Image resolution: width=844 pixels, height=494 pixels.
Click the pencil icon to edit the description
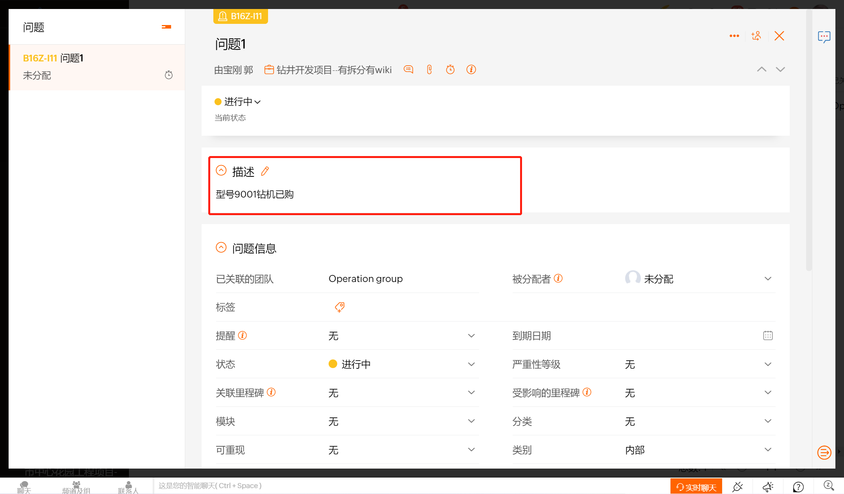pos(265,171)
